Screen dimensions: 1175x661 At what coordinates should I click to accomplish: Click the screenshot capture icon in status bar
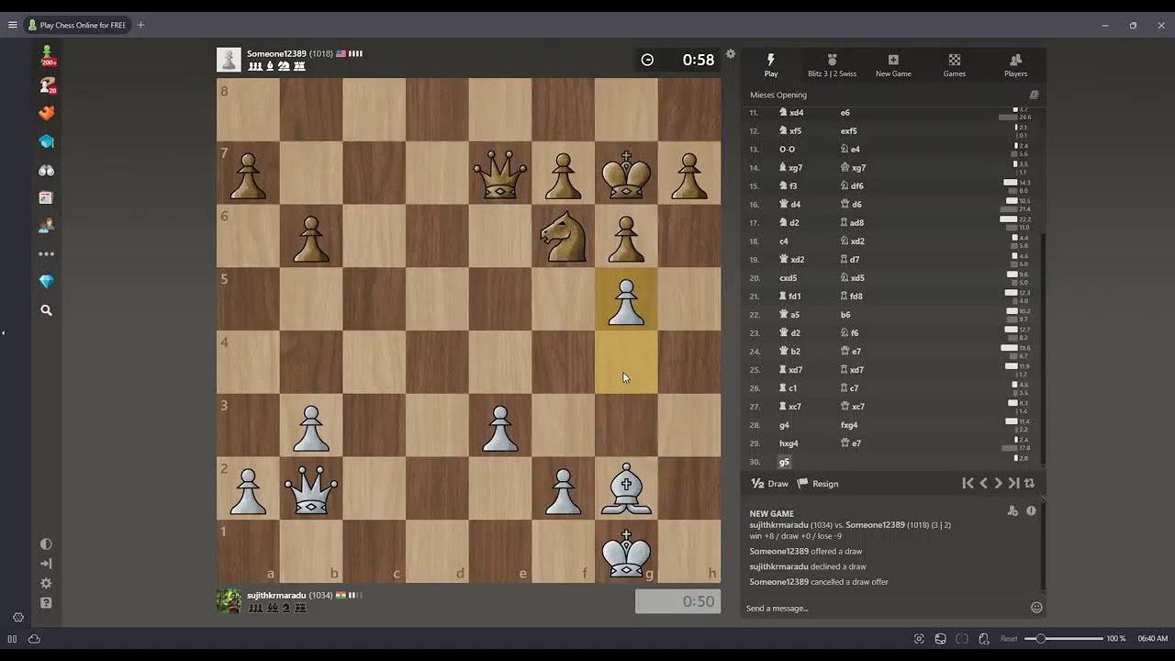[919, 638]
